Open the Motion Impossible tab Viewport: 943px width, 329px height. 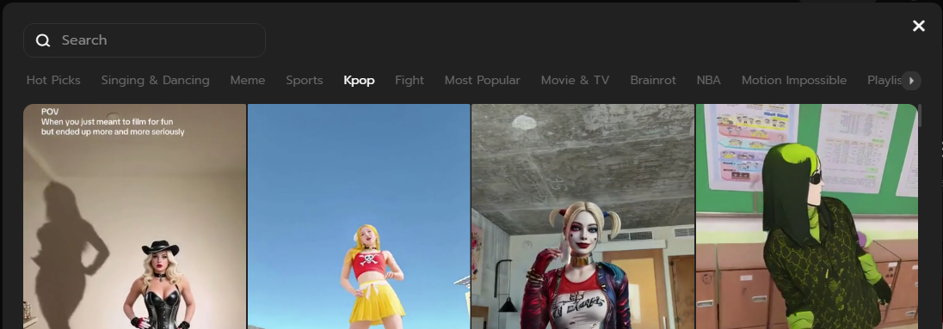coord(794,80)
